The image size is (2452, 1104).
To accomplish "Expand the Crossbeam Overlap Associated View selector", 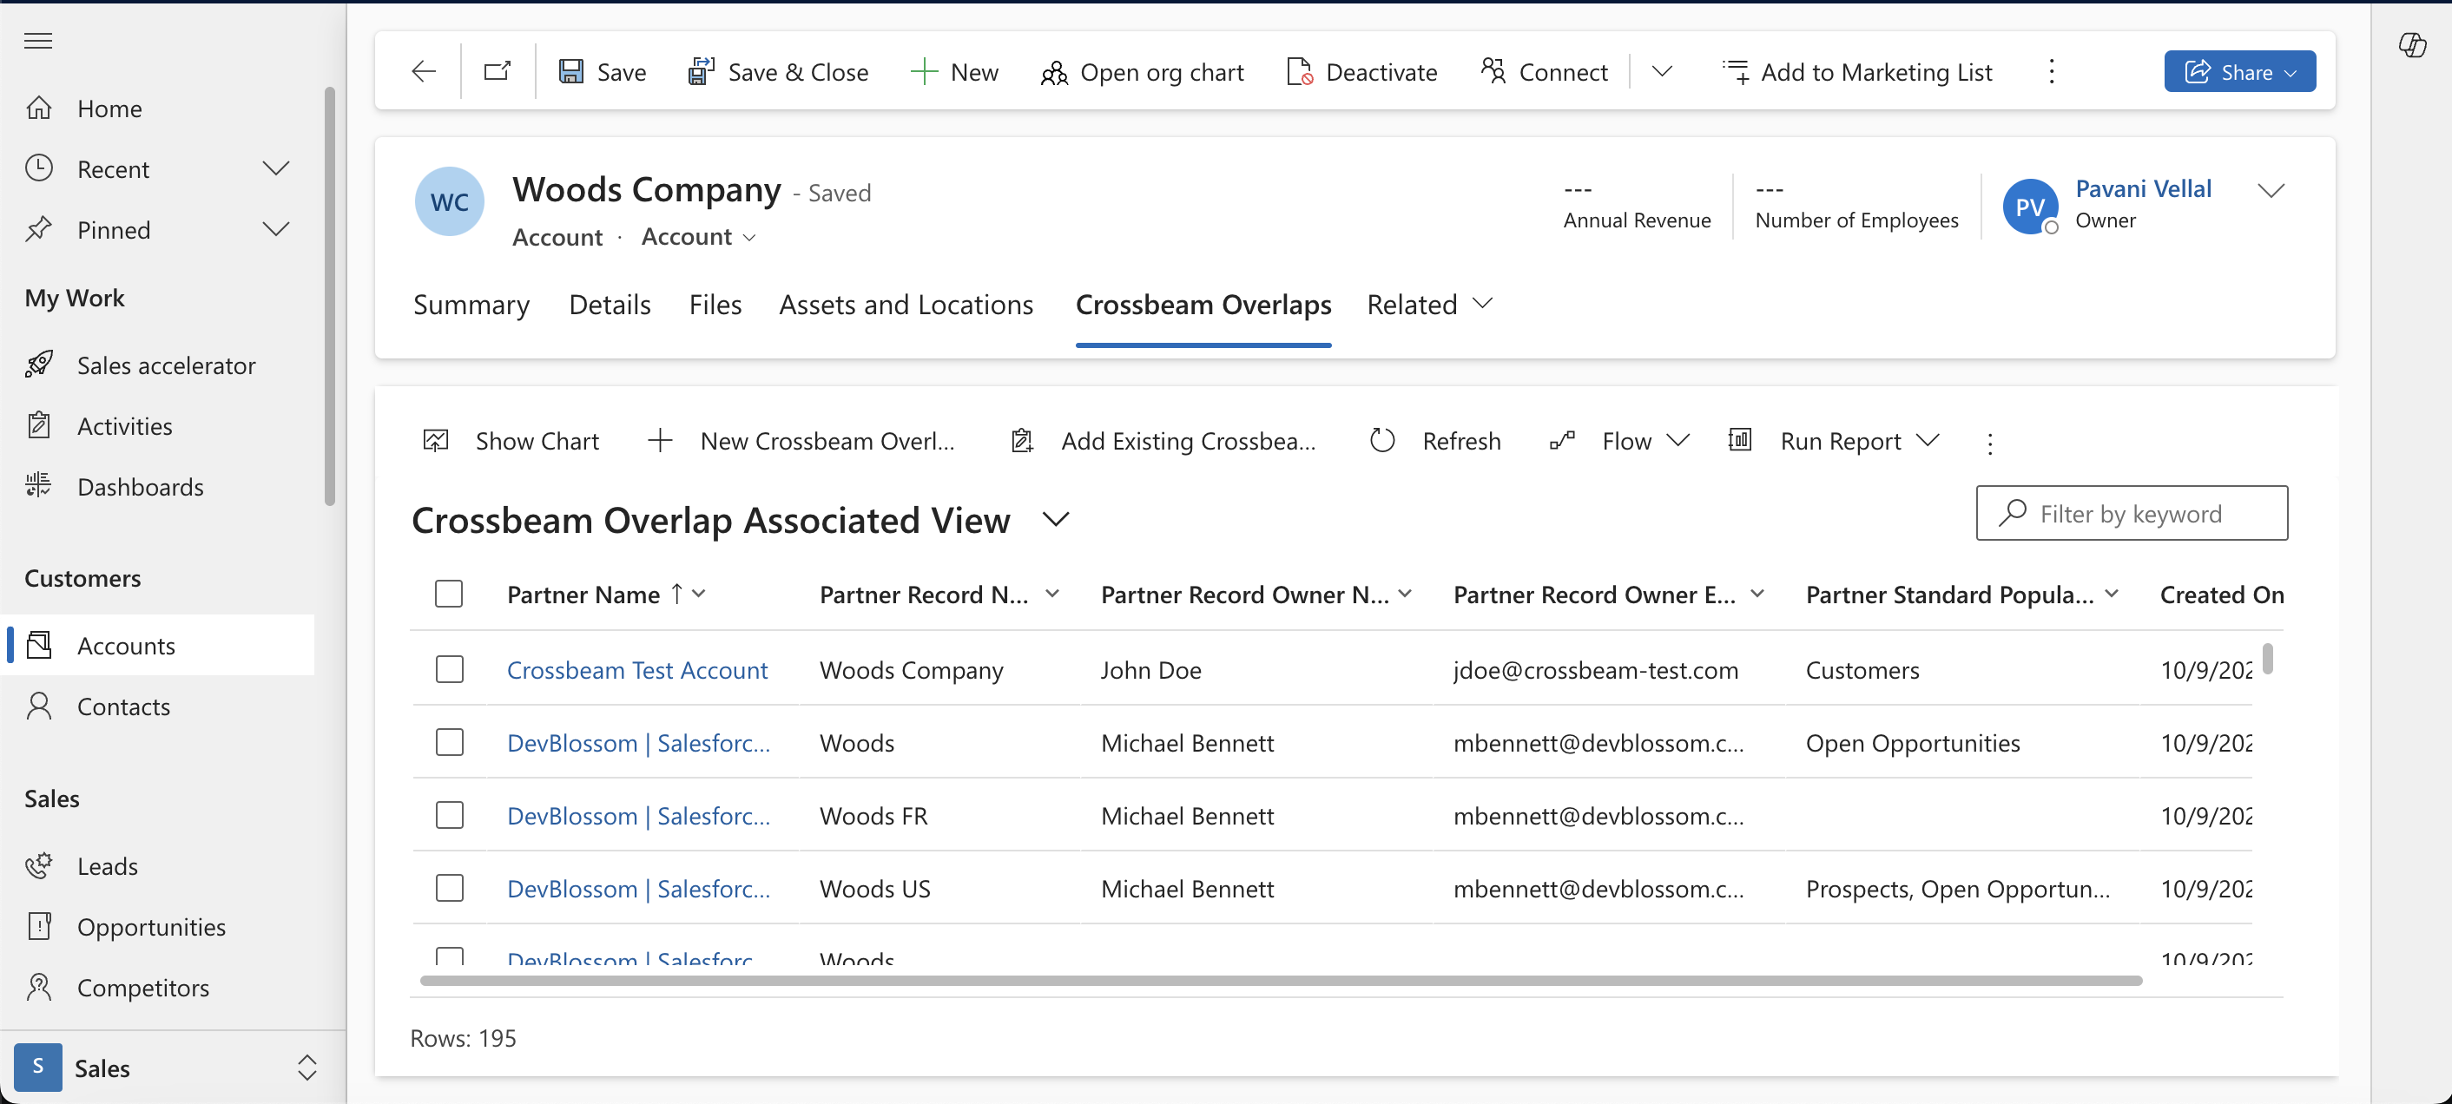I will (1056, 520).
